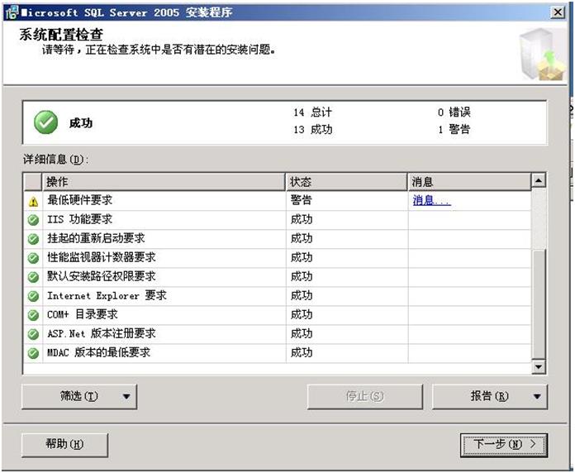Viewport: 575px width, 473px height.
Task: Click the list scrollbar up arrow
Action: tap(539, 180)
